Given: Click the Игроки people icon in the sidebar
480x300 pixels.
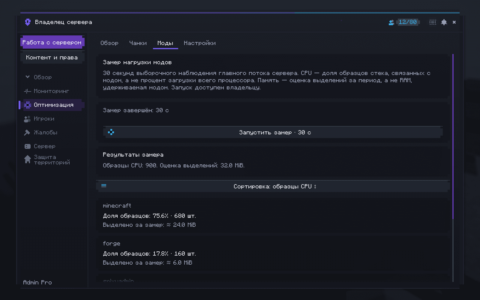Looking at the screenshot, I should [27, 119].
